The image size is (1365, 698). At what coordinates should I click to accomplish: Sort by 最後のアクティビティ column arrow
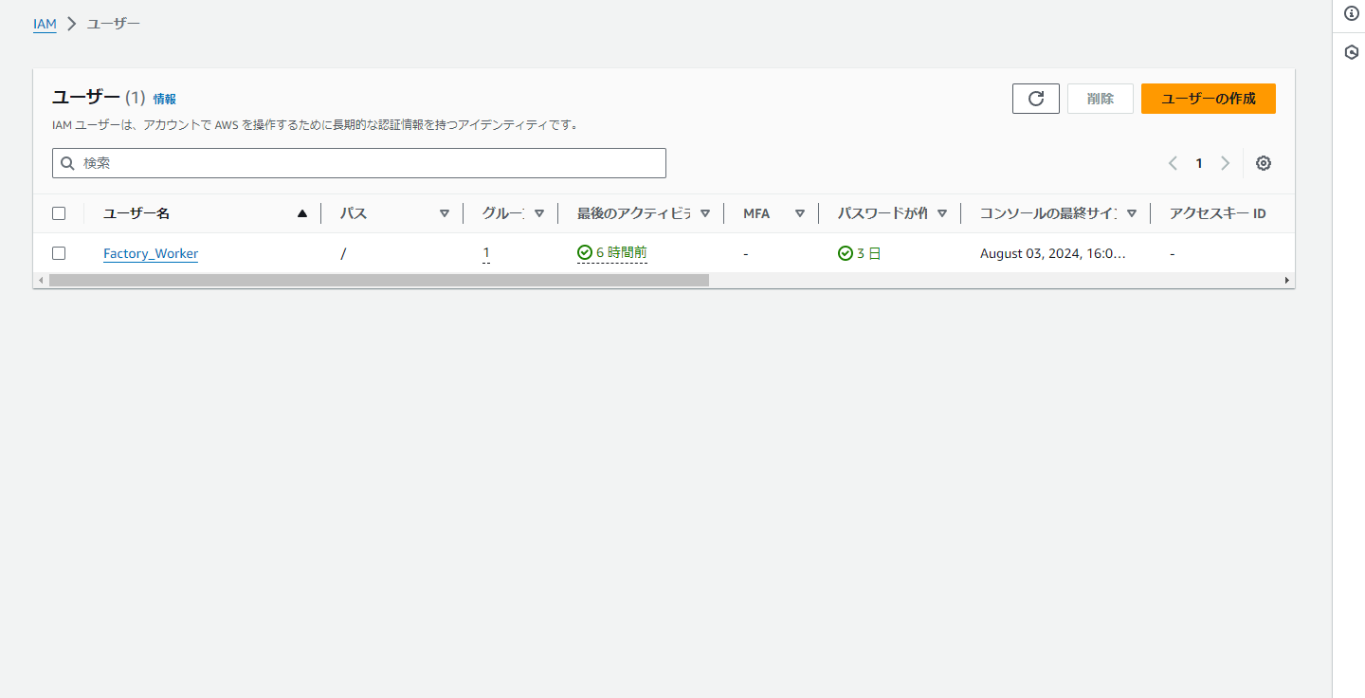705,213
